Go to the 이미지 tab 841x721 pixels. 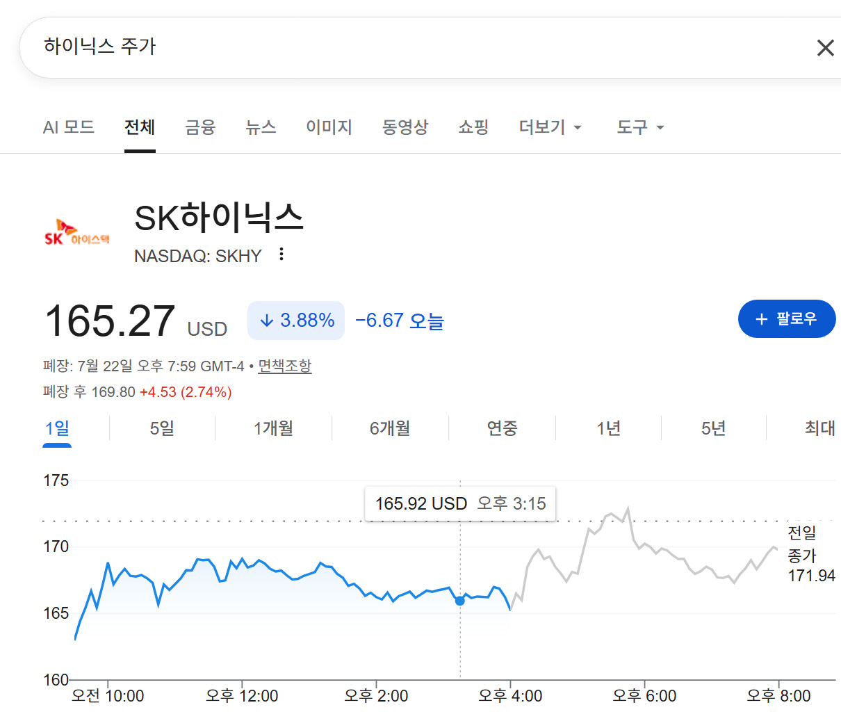click(x=329, y=127)
